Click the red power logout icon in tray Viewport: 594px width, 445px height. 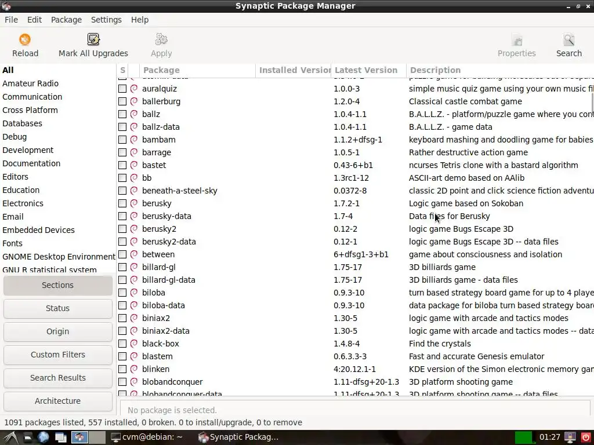586,437
